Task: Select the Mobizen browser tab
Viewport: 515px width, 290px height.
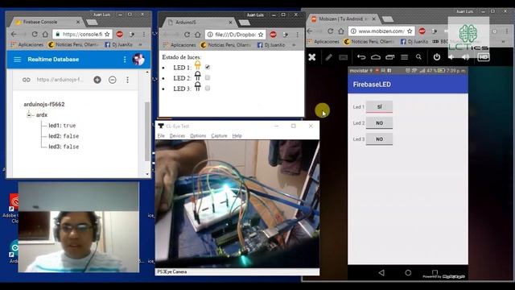Action: [x=344, y=19]
